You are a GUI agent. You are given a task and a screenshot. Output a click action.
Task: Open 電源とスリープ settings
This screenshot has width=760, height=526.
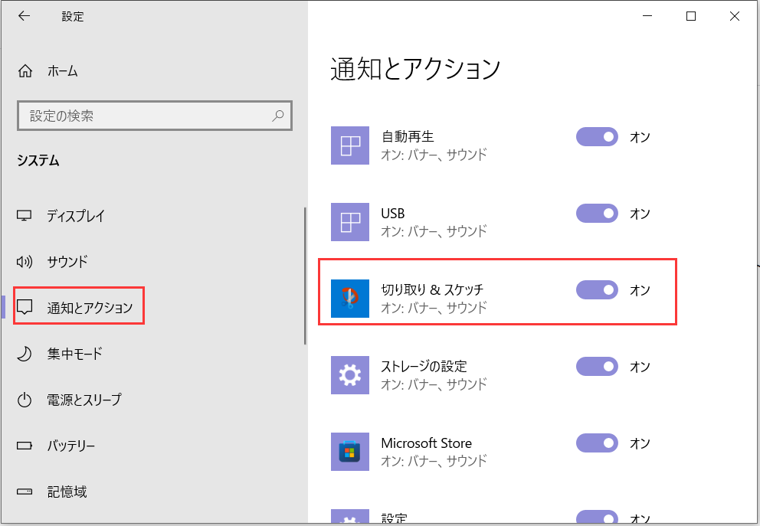point(84,400)
